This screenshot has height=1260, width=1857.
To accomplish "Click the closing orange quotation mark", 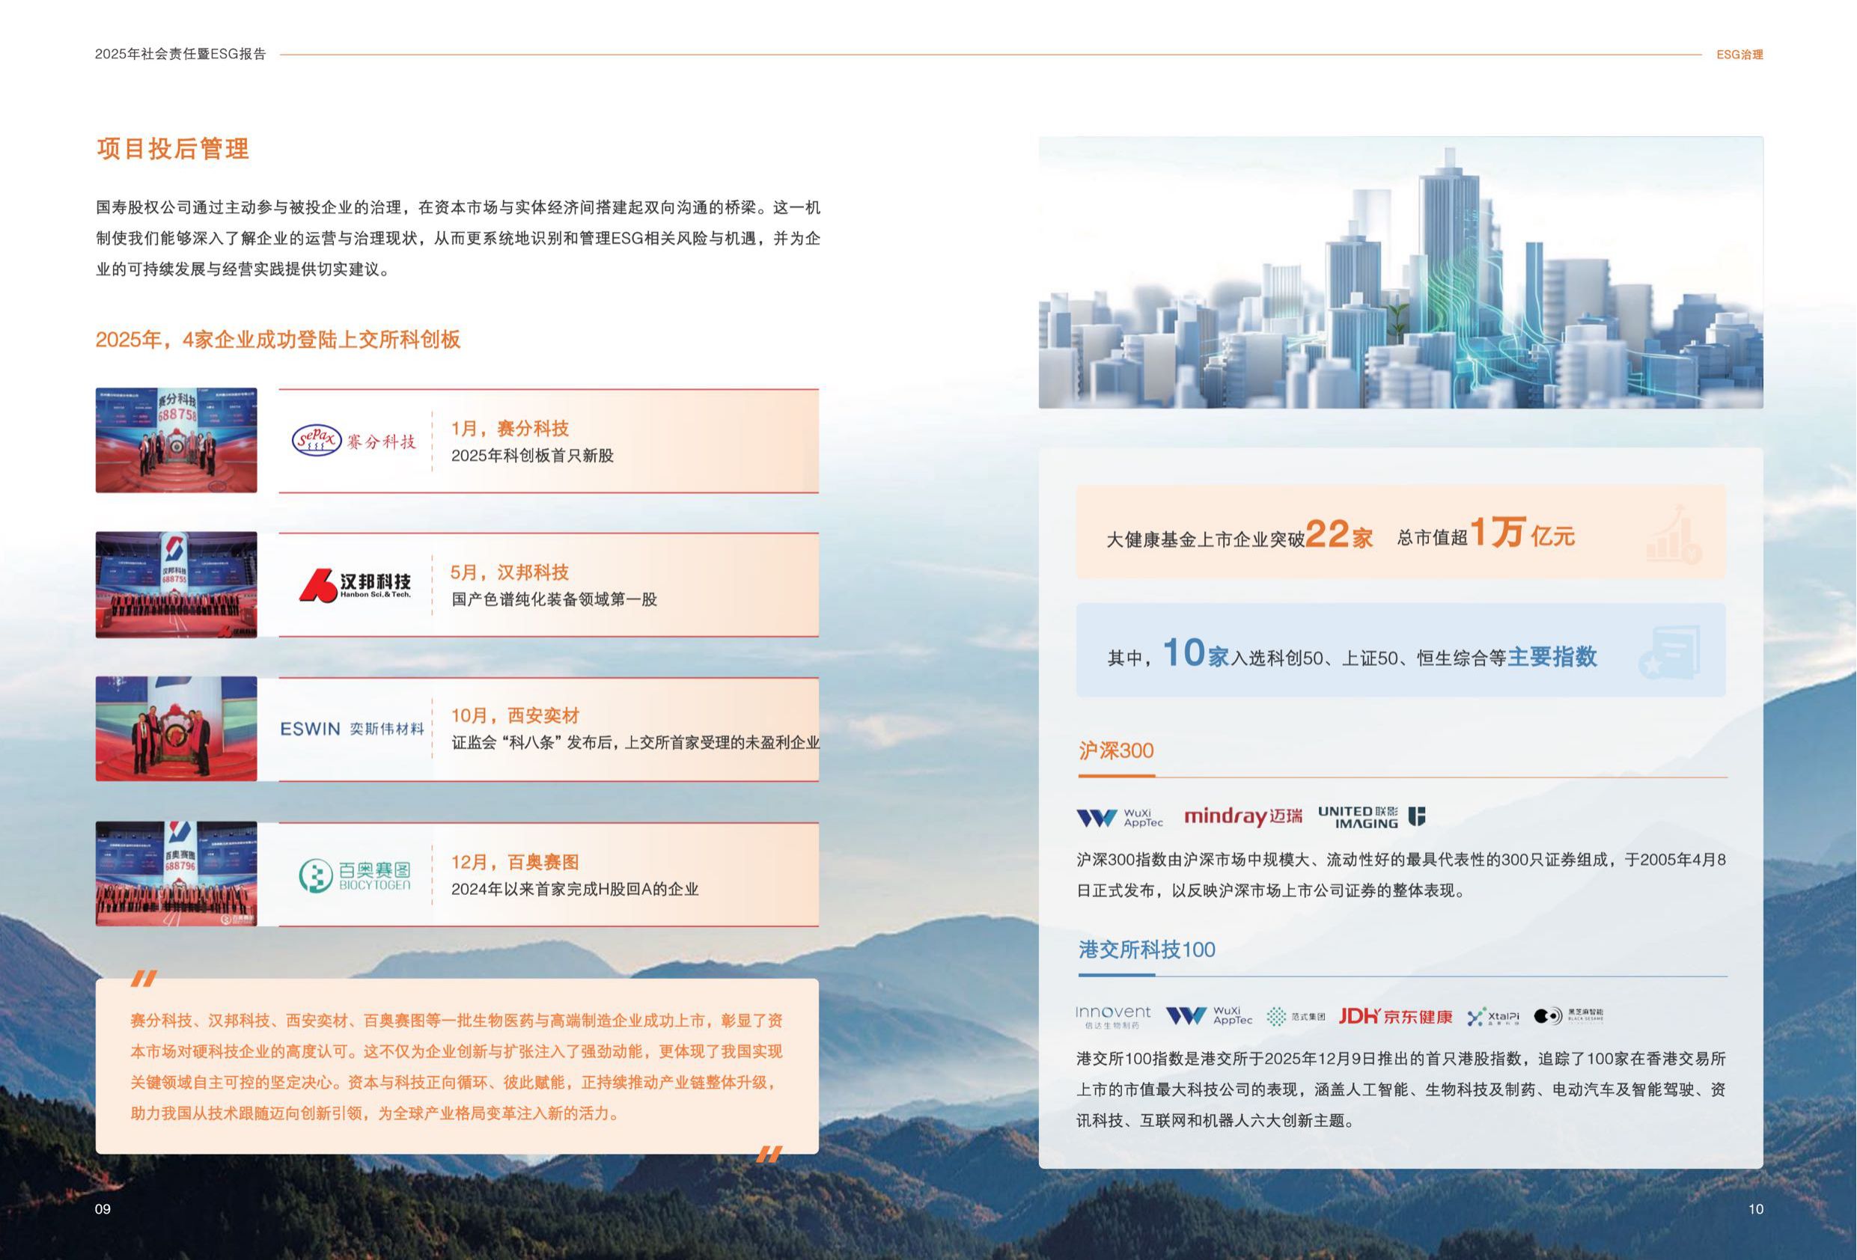I will click(x=769, y=1154).
